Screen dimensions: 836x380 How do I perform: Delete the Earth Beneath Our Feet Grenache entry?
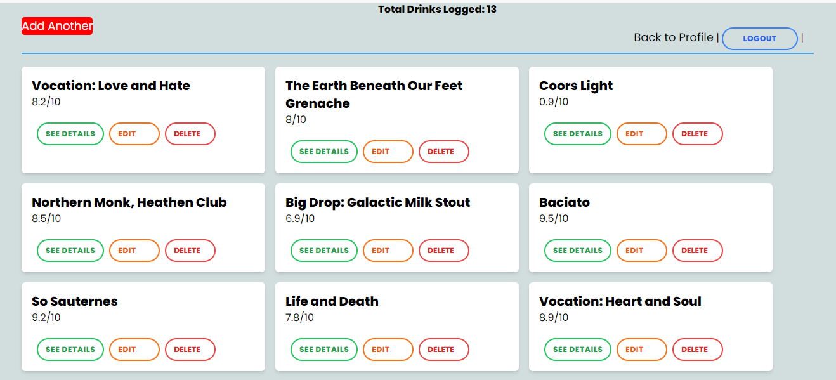click(443, 151)
